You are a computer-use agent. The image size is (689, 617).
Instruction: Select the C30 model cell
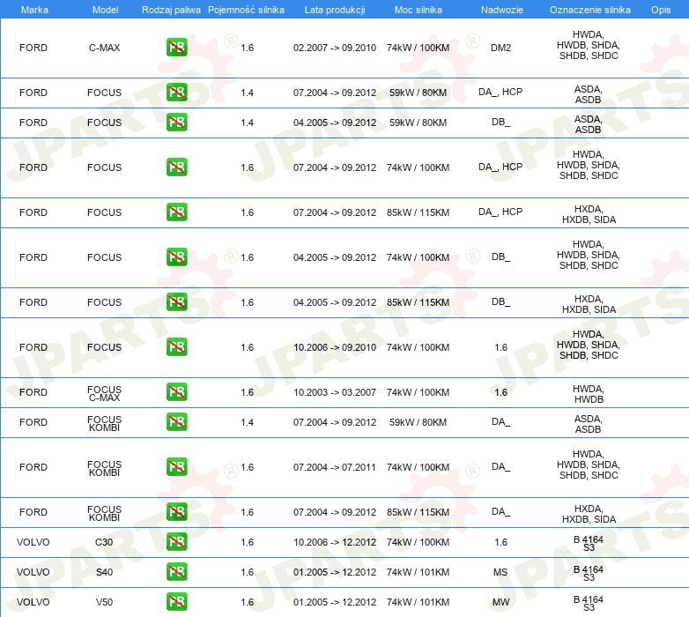pyautogui.click(x=104, y=542)
